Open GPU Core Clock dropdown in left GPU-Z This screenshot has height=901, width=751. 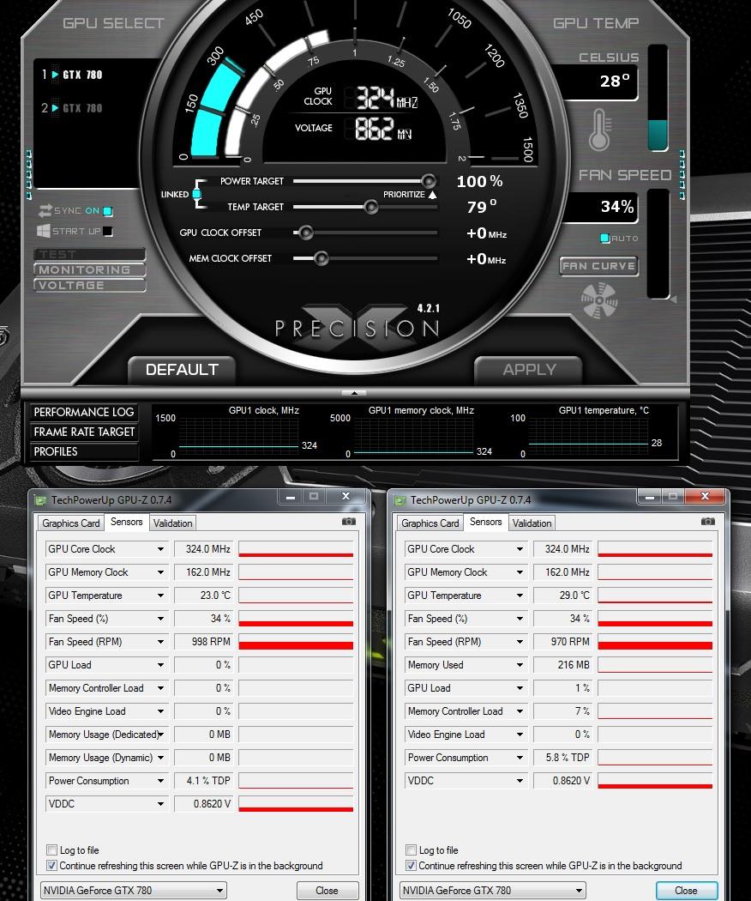pos(161,549)
